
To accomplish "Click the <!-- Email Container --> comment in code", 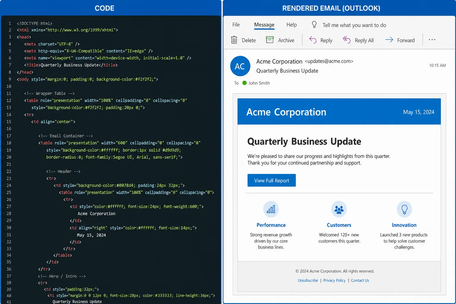I will 66,136.
